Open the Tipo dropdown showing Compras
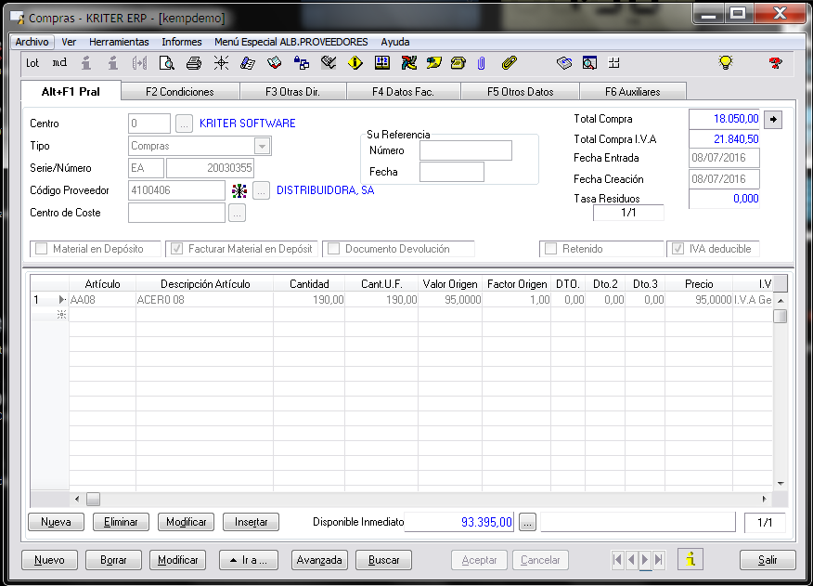The width and height of the screenshot is (813, 586). (x=263, y=146)
